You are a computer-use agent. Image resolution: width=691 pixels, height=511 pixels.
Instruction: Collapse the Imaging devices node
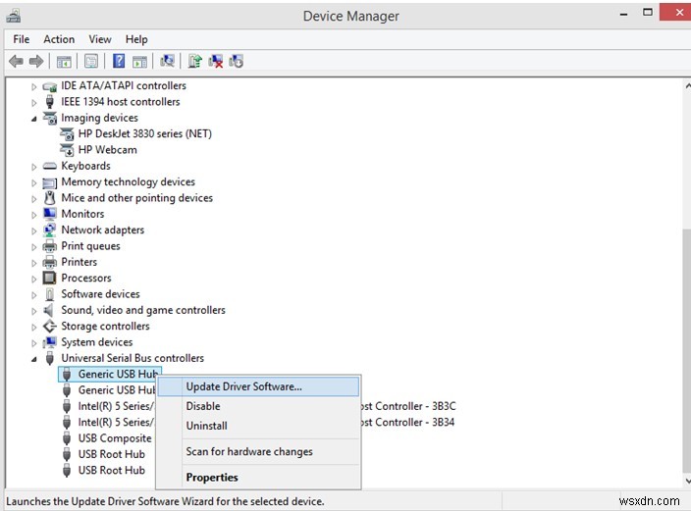point(34,119)
